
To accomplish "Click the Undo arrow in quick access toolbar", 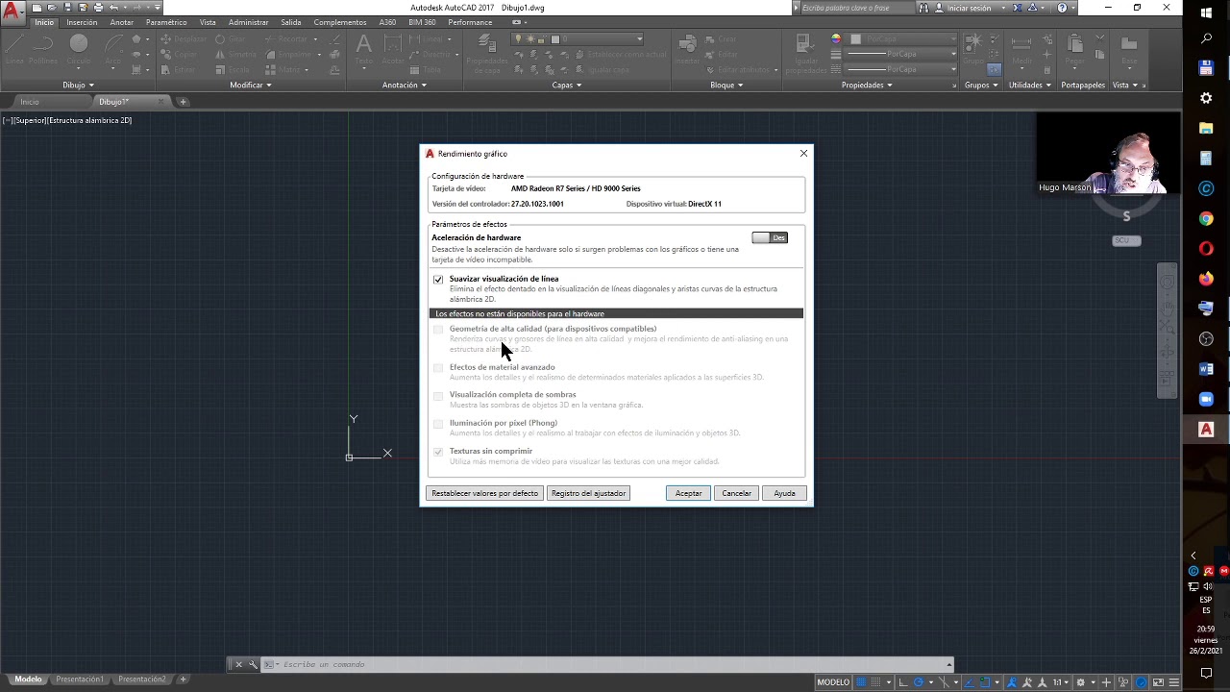I will [x=113, y=8].
